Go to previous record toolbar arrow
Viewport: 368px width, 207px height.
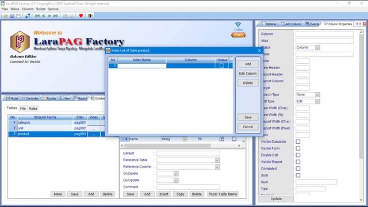point(44,16)
